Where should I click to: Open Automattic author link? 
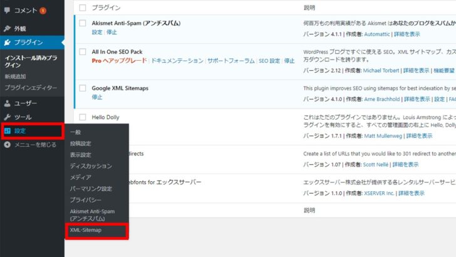[x=377, y=34]
